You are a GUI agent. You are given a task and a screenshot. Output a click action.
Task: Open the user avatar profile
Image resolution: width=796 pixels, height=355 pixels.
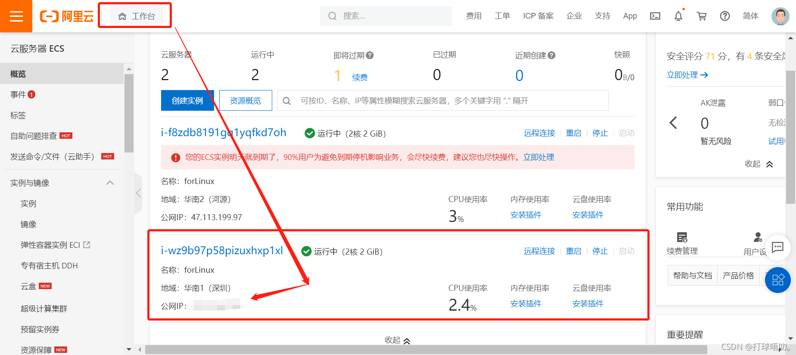point(780,16)
